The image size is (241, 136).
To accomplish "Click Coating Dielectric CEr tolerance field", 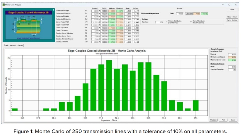I will point(105,42).
